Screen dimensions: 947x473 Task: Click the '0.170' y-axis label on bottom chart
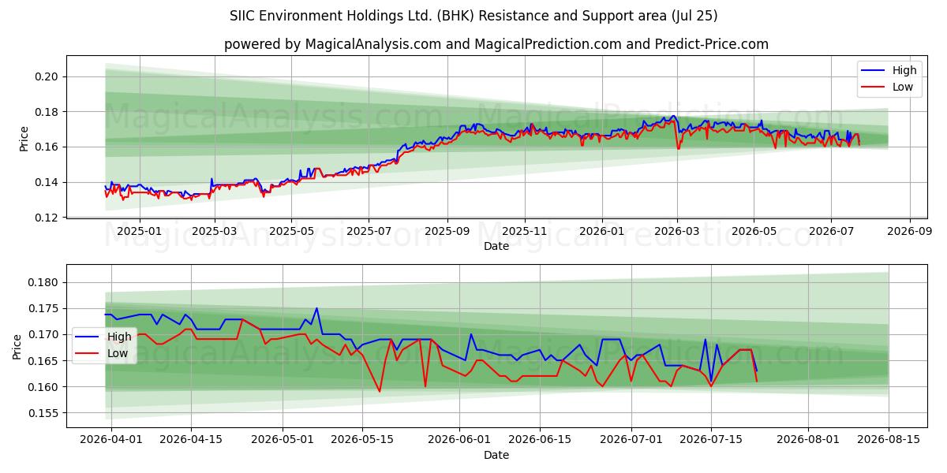[x=44, y=334]
